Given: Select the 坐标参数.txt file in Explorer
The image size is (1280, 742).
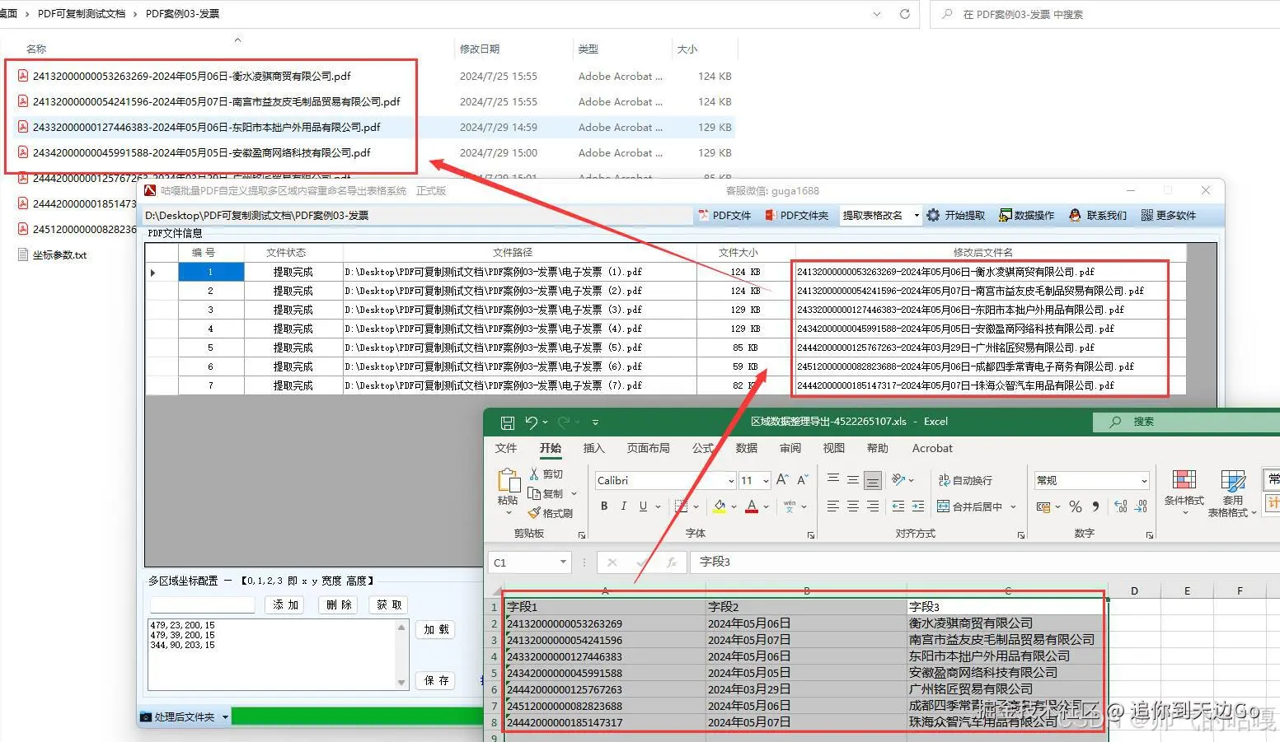Looking at the screenshot, I should point(53,255).
